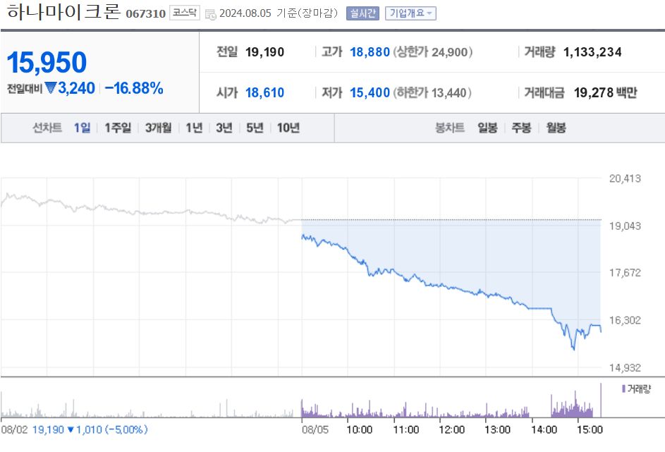The image size is (665, 452).
Task: Open the 주봉 weekly candle chart
Action: 521,128
